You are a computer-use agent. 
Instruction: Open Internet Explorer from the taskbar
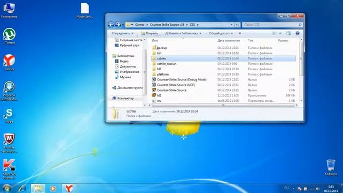pyautogui.click(x=23, y=188)
